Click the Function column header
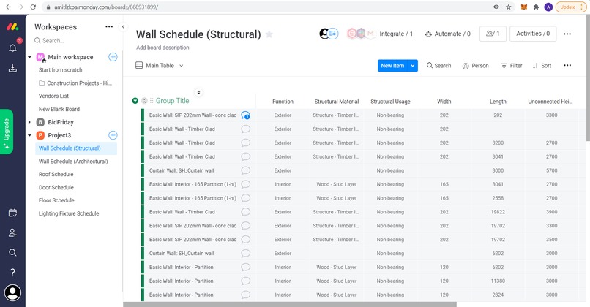Image resolution: width=590 pixels, height=307 pixels. pos(283,102)
